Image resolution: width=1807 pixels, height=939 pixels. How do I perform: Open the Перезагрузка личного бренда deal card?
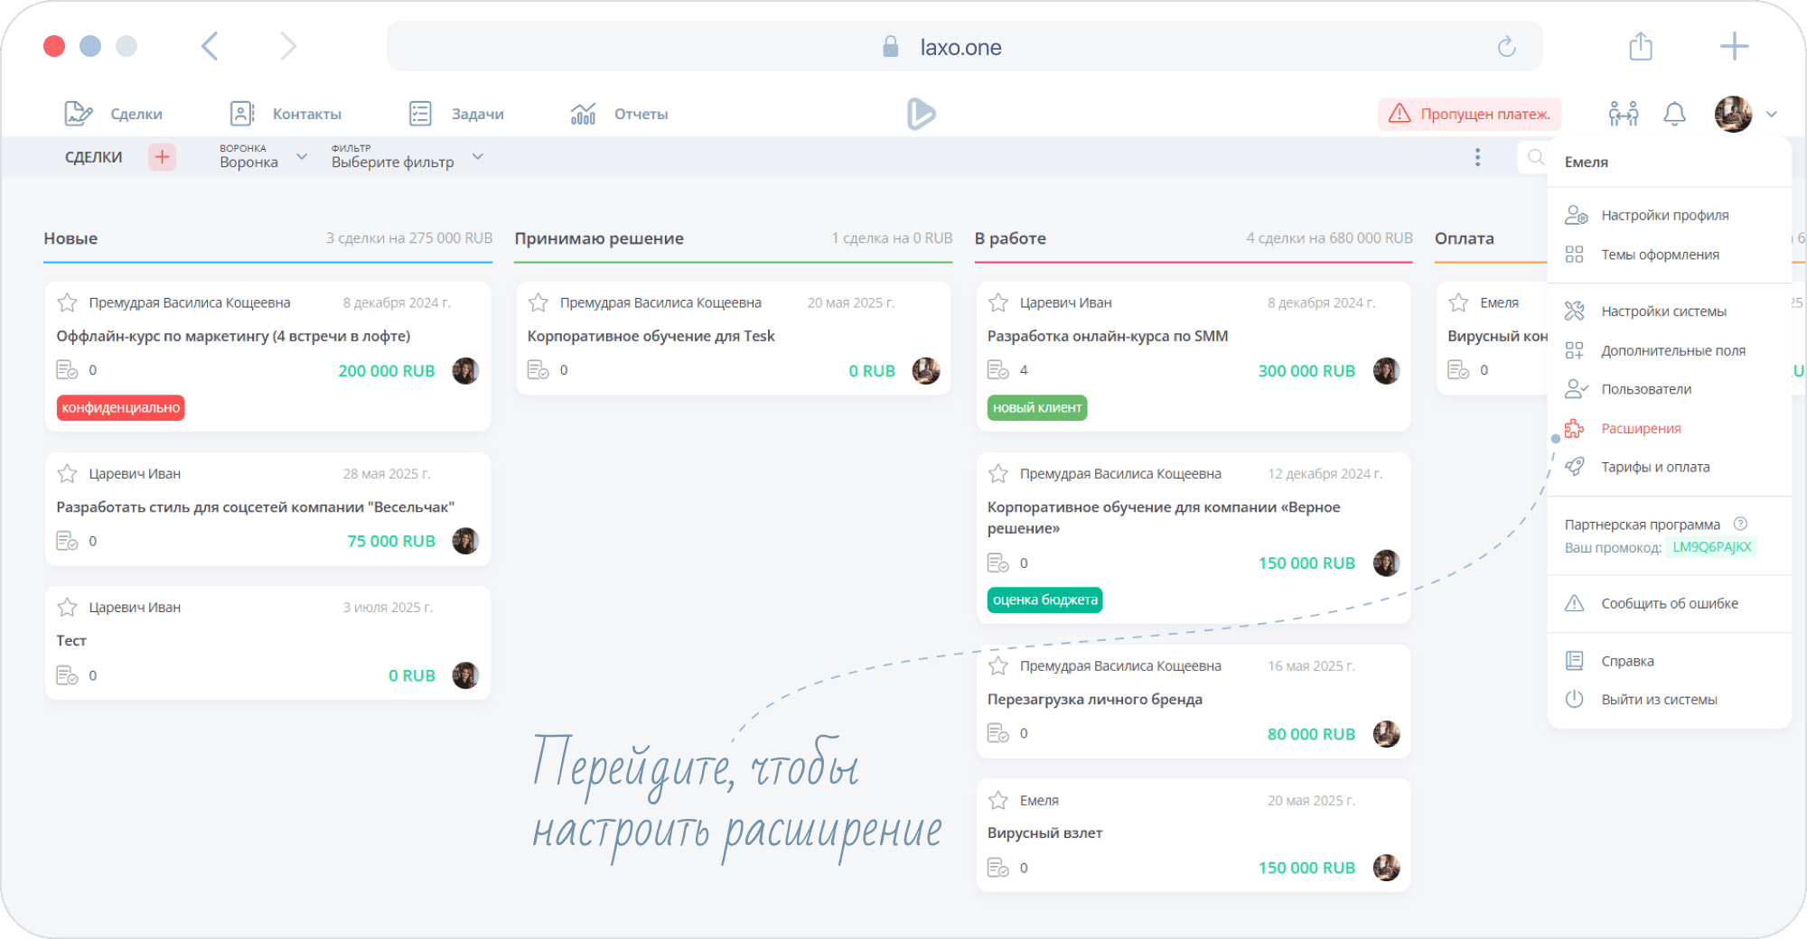pos(1193,700)
